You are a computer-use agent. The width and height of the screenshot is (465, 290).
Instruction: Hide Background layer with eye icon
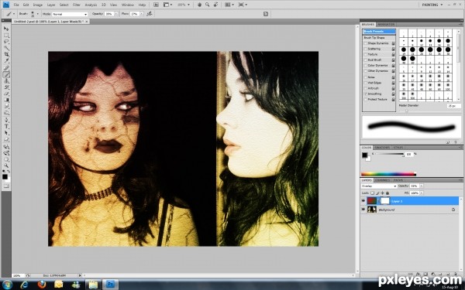(x=363, y=210)
